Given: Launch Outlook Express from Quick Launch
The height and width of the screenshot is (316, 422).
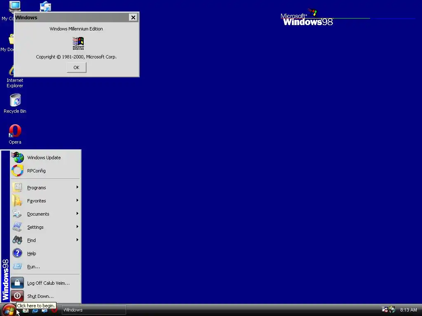Looking at the screenshot, I should tap(45, 310).
